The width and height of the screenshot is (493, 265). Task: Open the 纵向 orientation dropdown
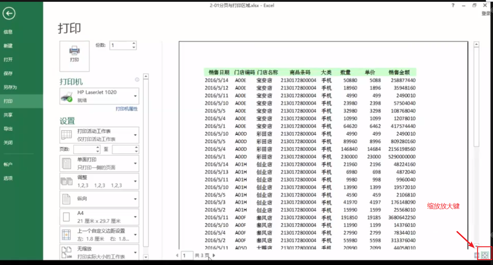99,199
